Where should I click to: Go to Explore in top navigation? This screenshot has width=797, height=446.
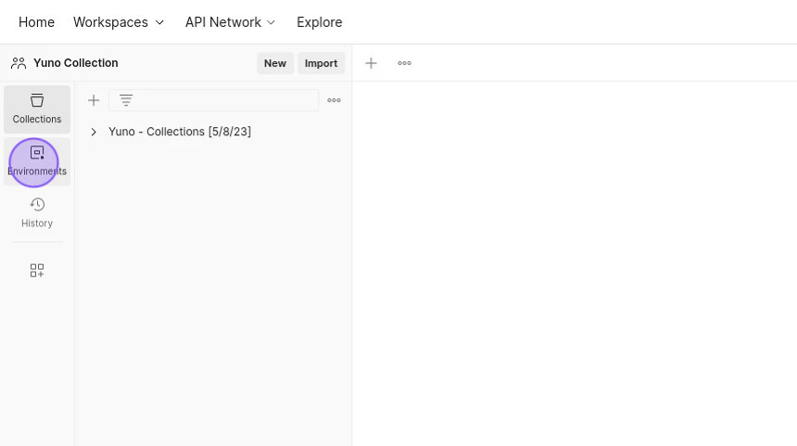point(320,22)
